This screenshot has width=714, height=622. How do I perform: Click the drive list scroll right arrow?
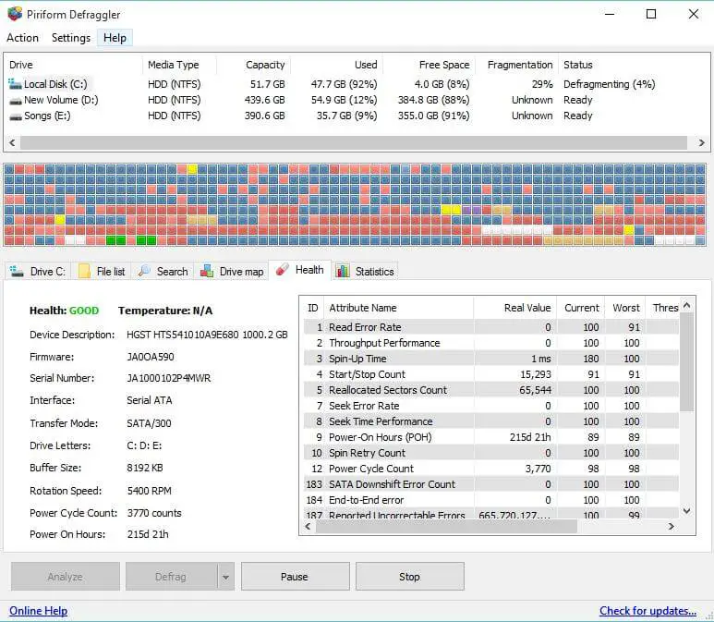coord(701,142)
